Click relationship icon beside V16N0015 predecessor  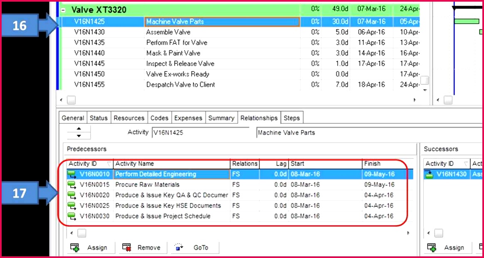point(72,185)
